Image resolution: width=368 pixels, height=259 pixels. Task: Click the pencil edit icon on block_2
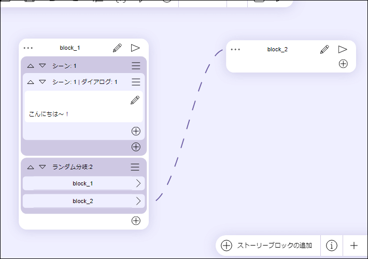tap(324, 50)
